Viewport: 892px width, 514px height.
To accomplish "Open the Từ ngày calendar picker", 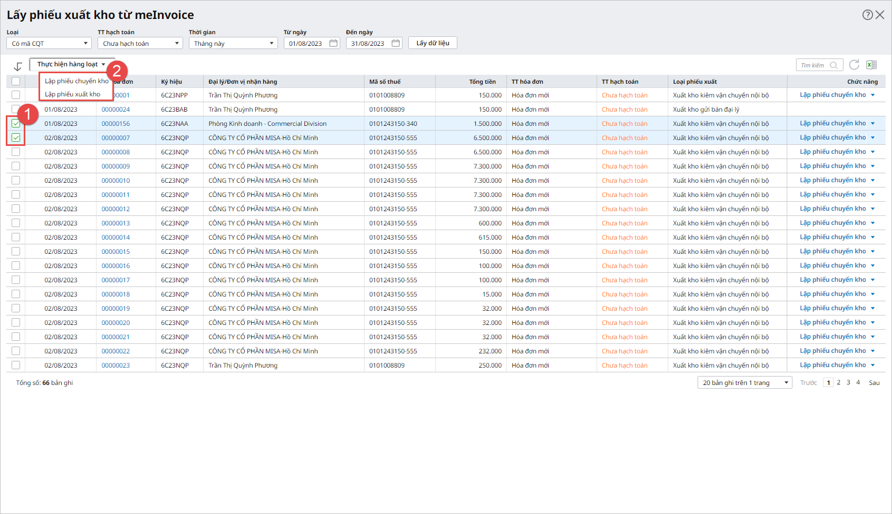I will (x=333, y=43).
